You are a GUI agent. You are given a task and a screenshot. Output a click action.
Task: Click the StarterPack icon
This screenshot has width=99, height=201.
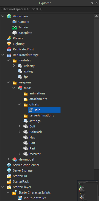[9, 181]
